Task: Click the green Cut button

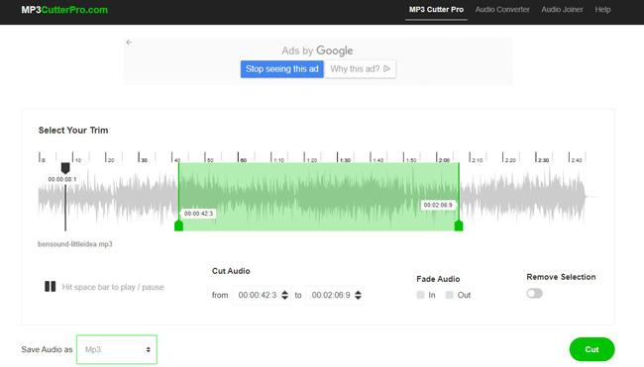Action: click(591, 349)
